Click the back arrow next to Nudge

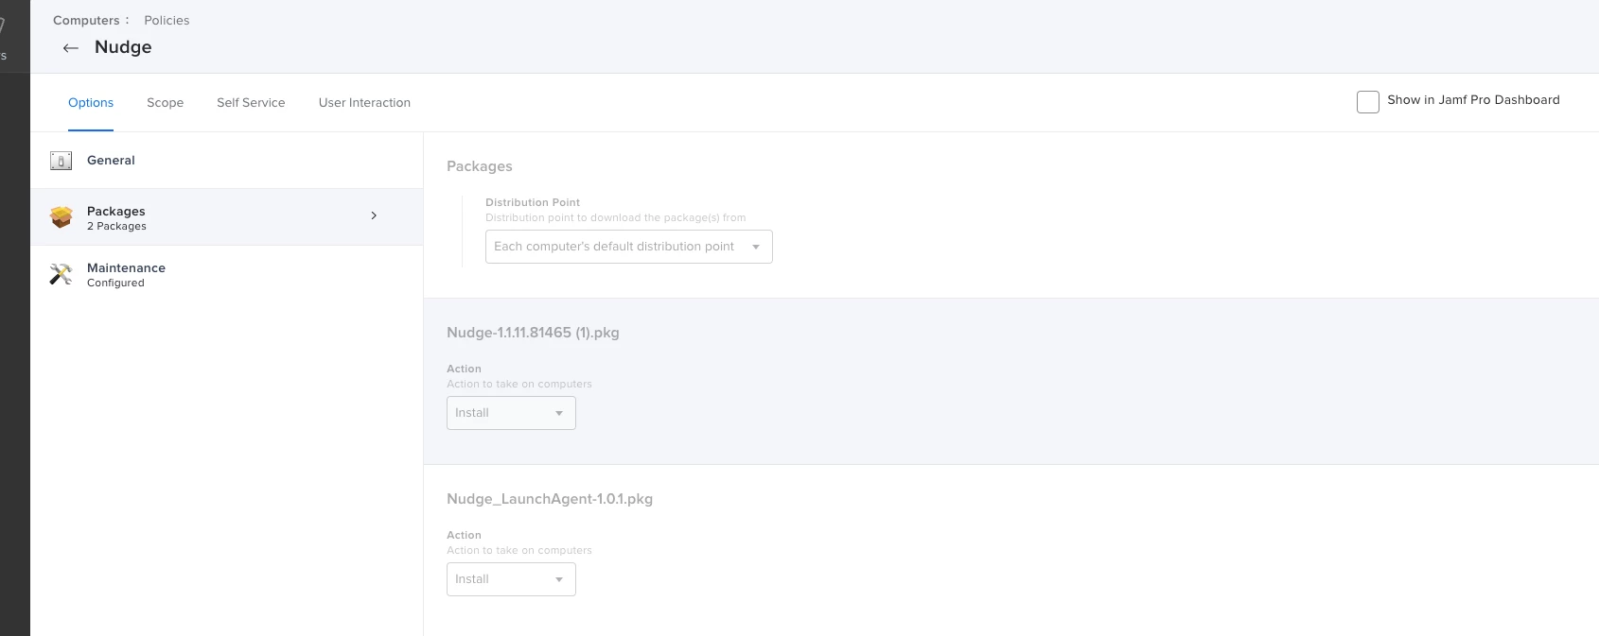click(70, 48)
